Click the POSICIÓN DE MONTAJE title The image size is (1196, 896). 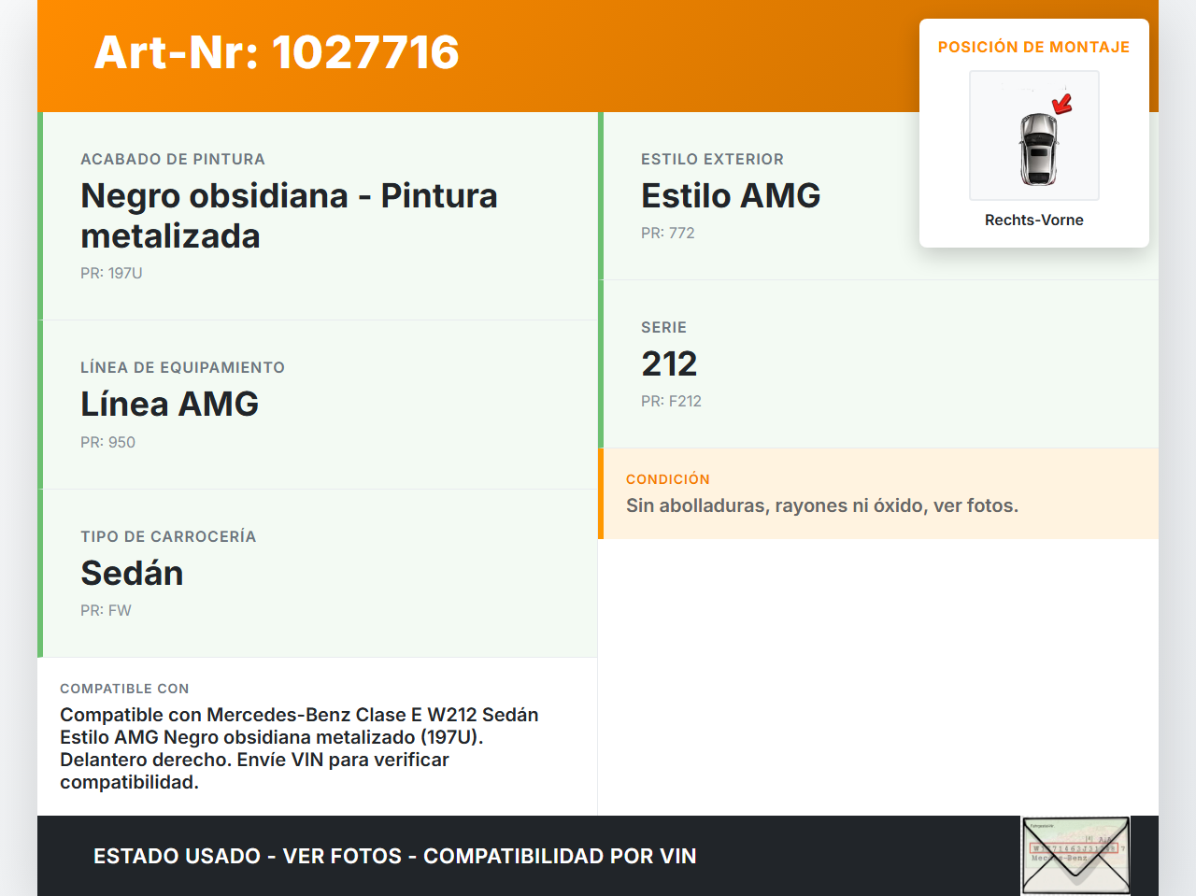point(1034,47)
